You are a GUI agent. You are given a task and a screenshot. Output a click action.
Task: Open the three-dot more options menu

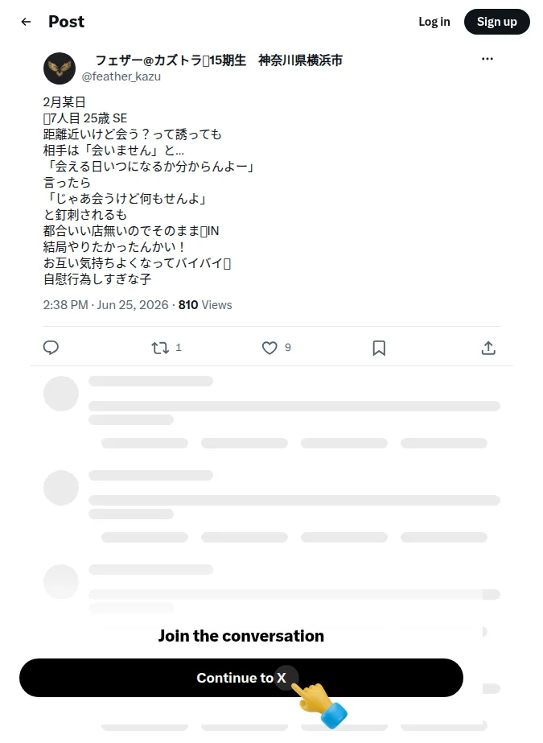pos(487,59)
